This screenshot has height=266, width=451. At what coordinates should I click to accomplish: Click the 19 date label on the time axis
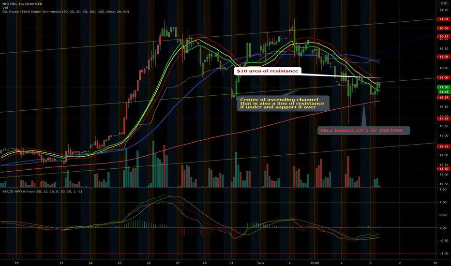tap(16, 263)
